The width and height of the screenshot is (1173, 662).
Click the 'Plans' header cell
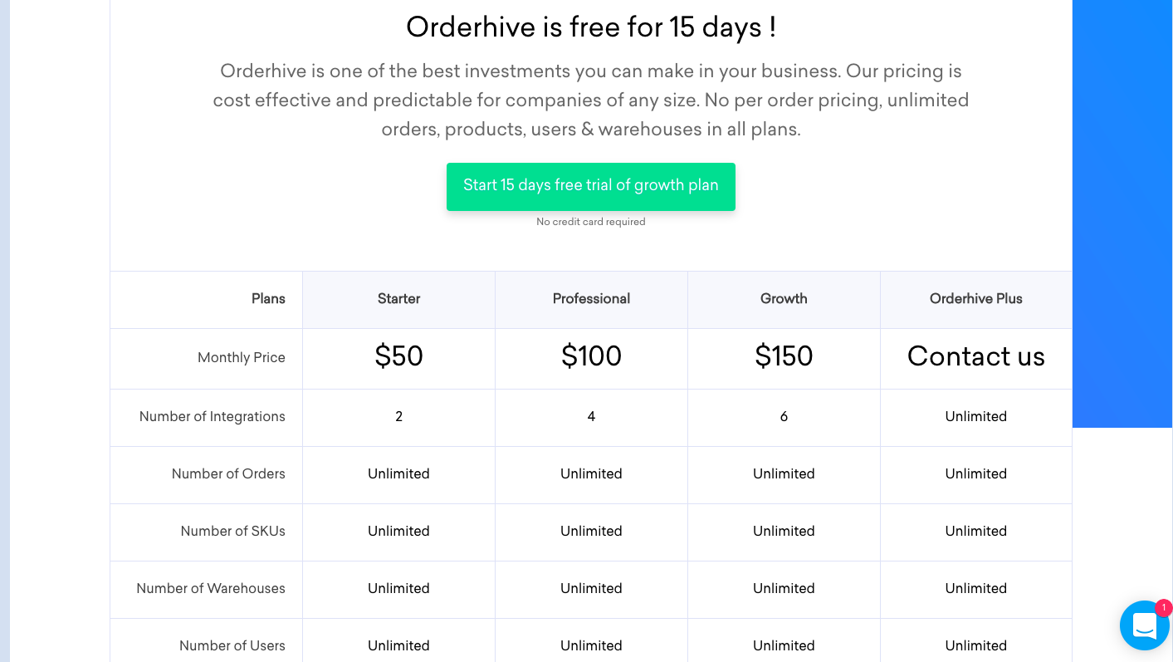(x=268, y=298)
